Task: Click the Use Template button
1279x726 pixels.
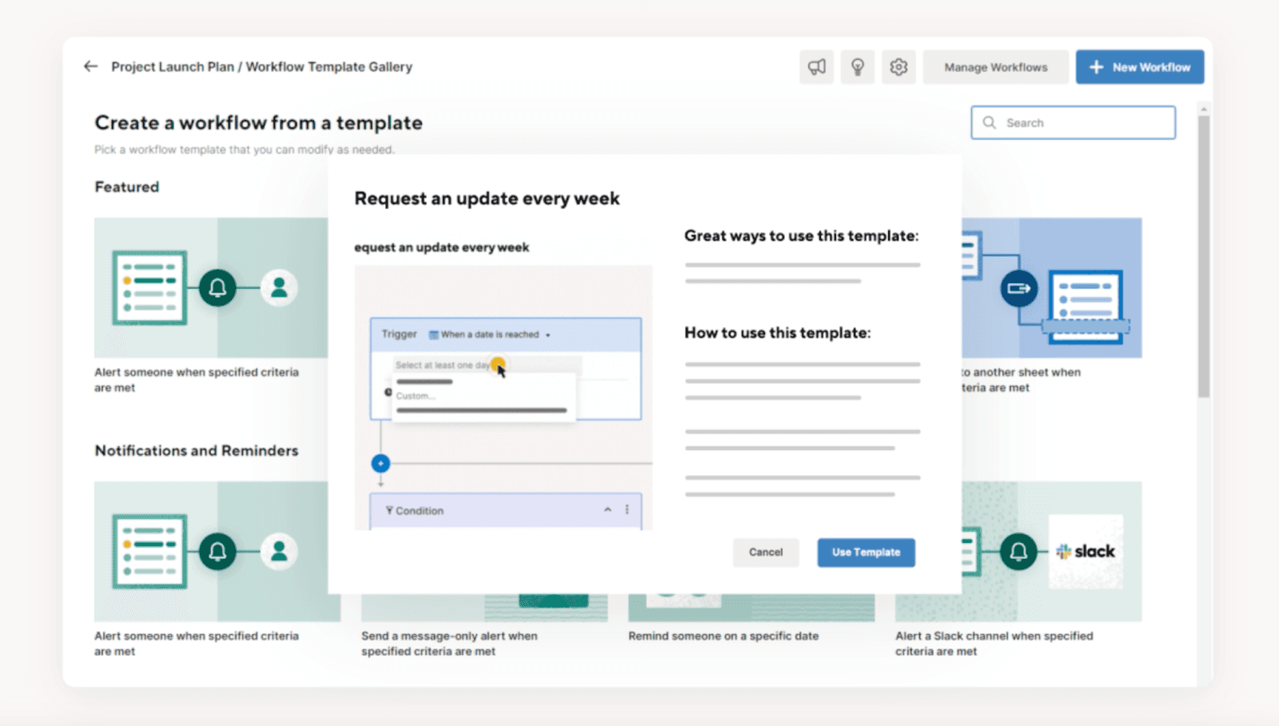Action: tap(865, 552)
